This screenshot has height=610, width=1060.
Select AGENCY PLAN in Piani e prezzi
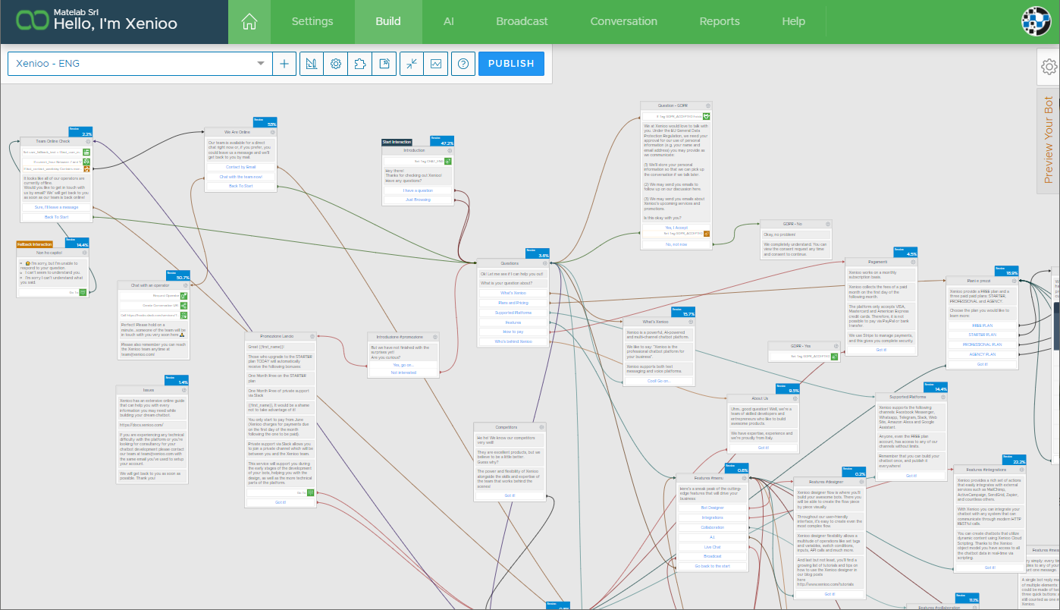click(x=982, y=354)
